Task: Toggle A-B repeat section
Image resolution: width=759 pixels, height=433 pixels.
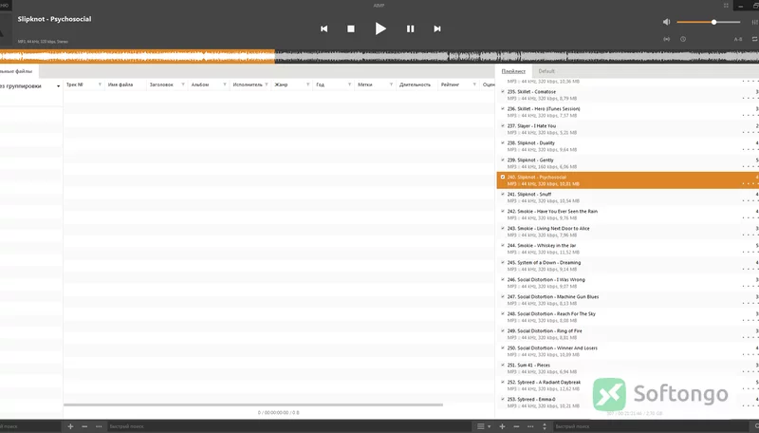Action: click(x=738, y=39)
